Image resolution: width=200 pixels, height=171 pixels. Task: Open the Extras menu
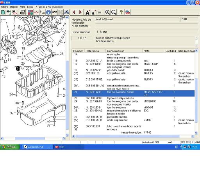tap(30, 7)
